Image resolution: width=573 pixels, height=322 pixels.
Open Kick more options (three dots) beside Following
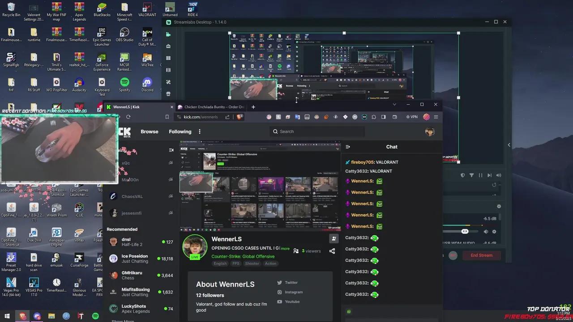[x=200, y=131]
